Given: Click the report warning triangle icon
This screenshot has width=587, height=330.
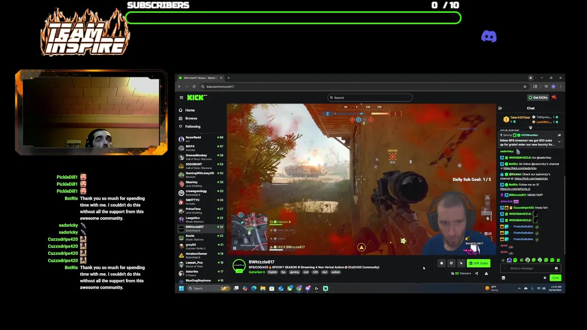Looking at the screenshot, I should [x=486, y=274].
